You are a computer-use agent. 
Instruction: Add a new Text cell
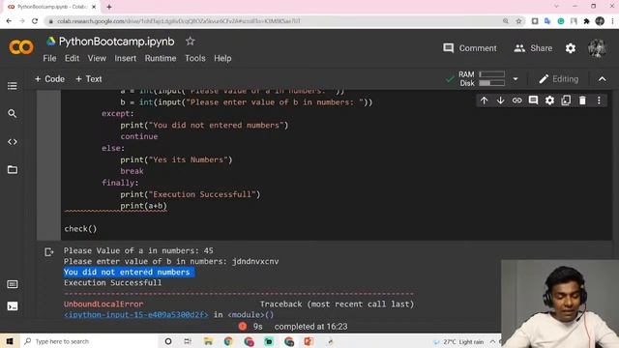89,79
